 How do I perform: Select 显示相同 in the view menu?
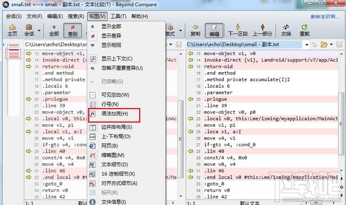(126, 45)
